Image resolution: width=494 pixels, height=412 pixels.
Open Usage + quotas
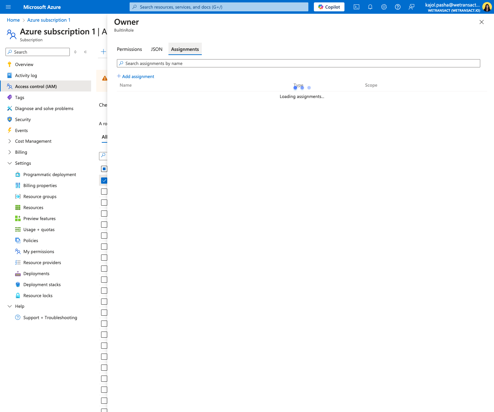tap(39, 229)
